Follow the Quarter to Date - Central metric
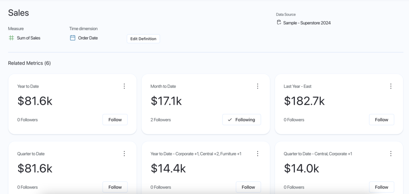 [x=381, y=187]
